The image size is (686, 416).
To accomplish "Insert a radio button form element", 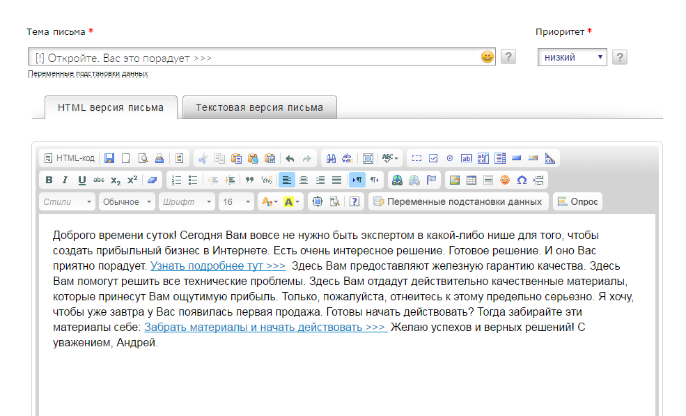I will point(450,158).
